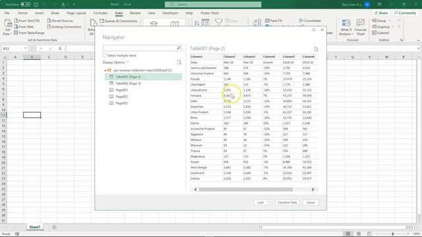
Task: Click the title bar Search box
Action: (x=213, y=5)
